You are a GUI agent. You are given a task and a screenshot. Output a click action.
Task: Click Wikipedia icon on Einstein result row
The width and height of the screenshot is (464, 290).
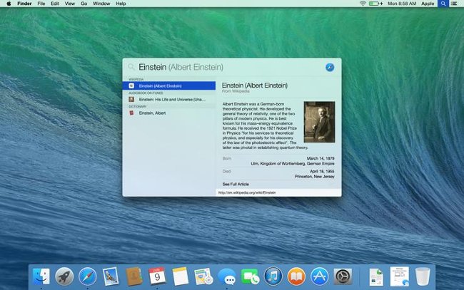click(131, 86)
